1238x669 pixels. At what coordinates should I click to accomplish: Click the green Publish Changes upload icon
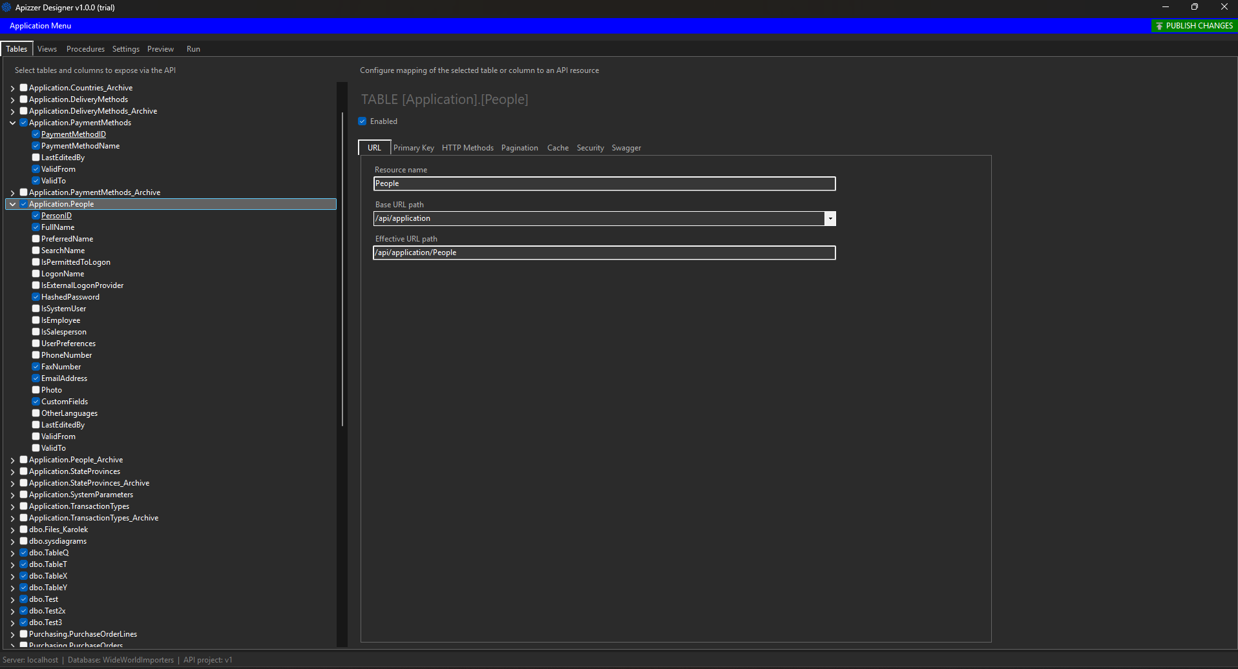point(1159,26)
